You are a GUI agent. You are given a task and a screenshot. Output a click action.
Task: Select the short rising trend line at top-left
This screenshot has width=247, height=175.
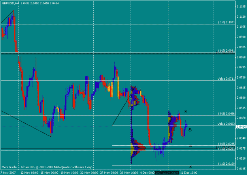[8, 17]
